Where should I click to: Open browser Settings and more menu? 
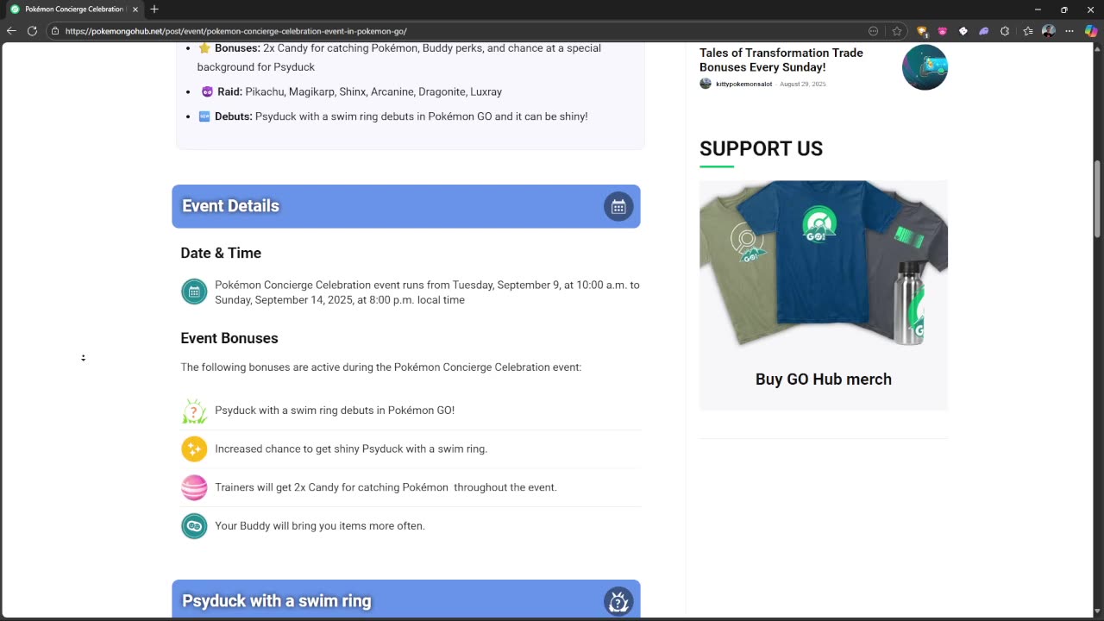pos(1070,31)
